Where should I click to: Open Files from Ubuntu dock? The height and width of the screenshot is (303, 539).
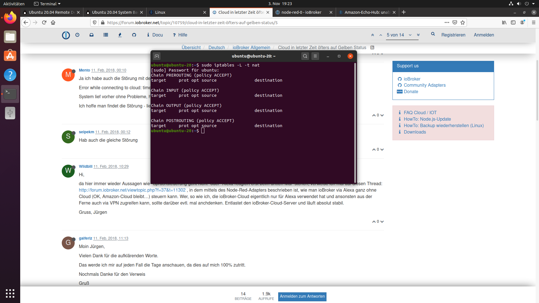point(10,37)
